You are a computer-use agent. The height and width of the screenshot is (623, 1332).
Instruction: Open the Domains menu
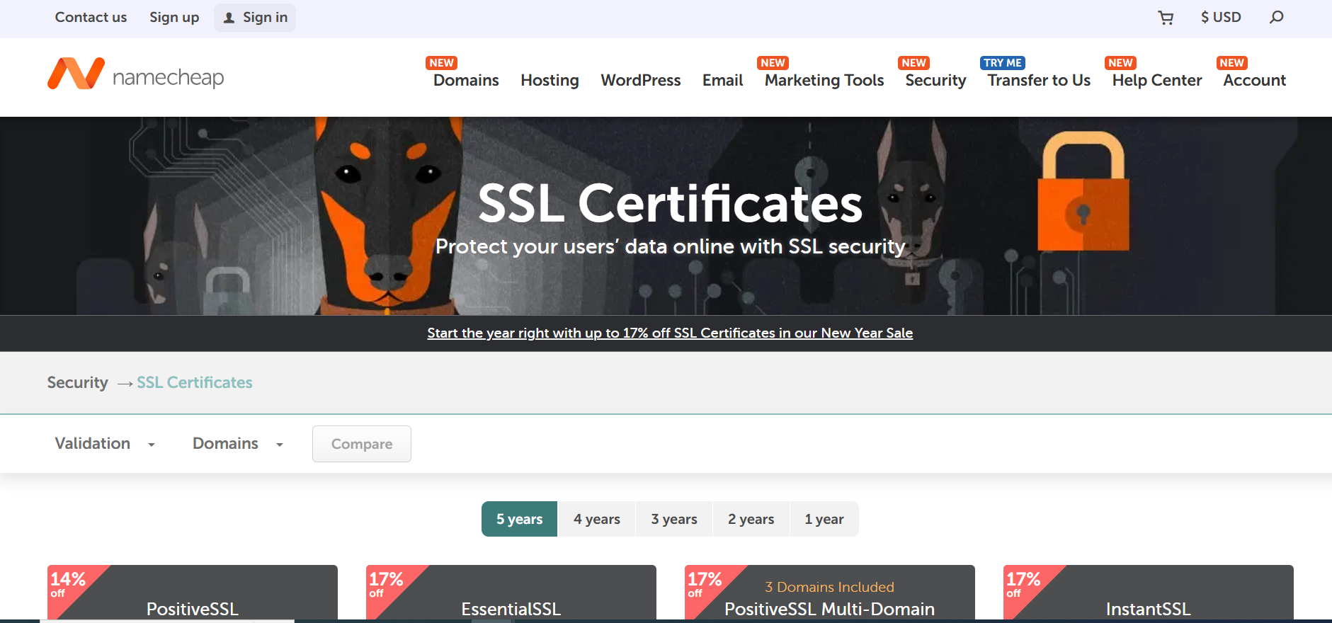click(466, 80)
